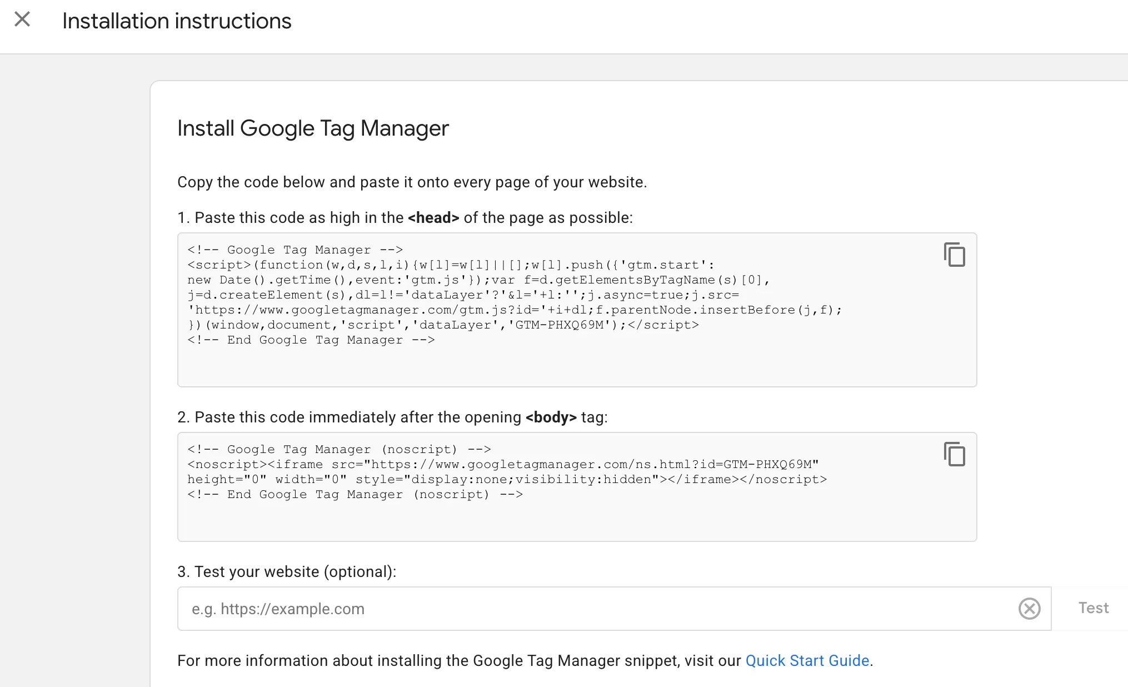Click the 'Installation instructions' title
1128x687 pixels.
click(177, 21)
